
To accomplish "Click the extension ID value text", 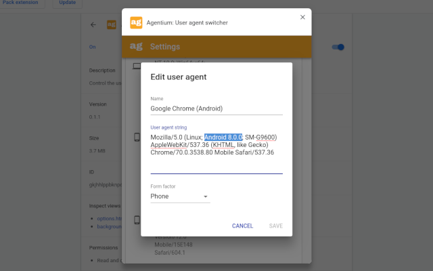I will point(106,185).
